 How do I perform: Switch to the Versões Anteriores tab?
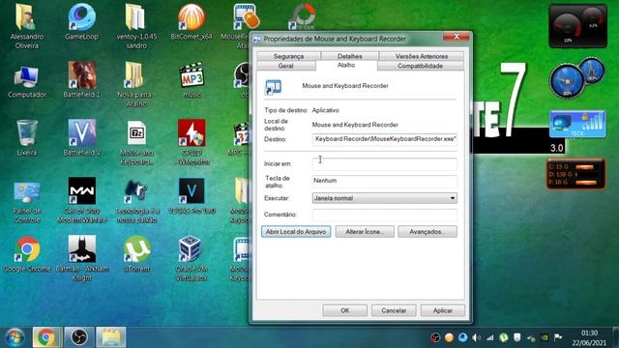(x=422, y=56)
